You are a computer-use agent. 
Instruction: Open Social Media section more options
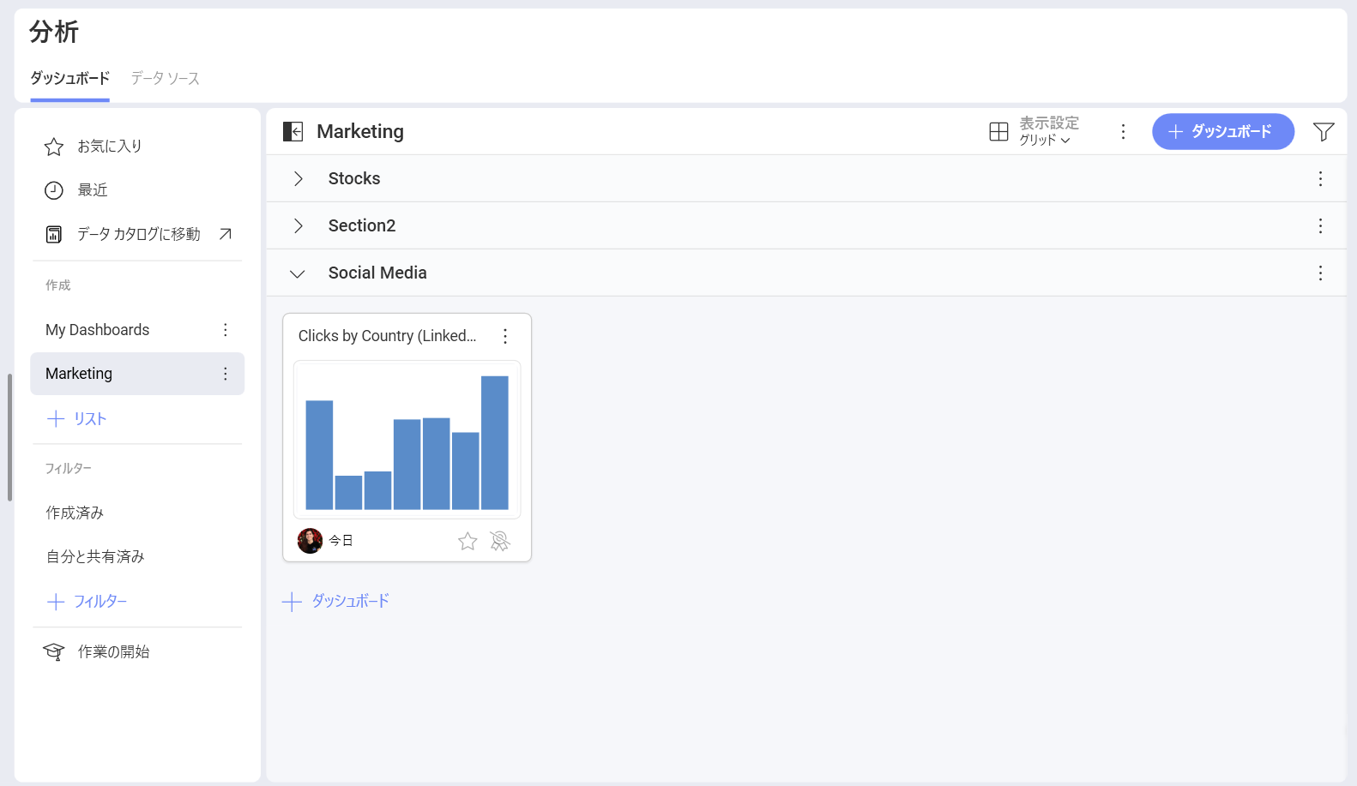[1320, 273]
